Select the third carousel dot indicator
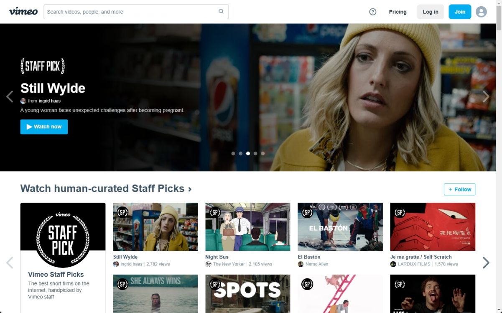This screenshot has width=502, height=313. click(x=248, y=153)
